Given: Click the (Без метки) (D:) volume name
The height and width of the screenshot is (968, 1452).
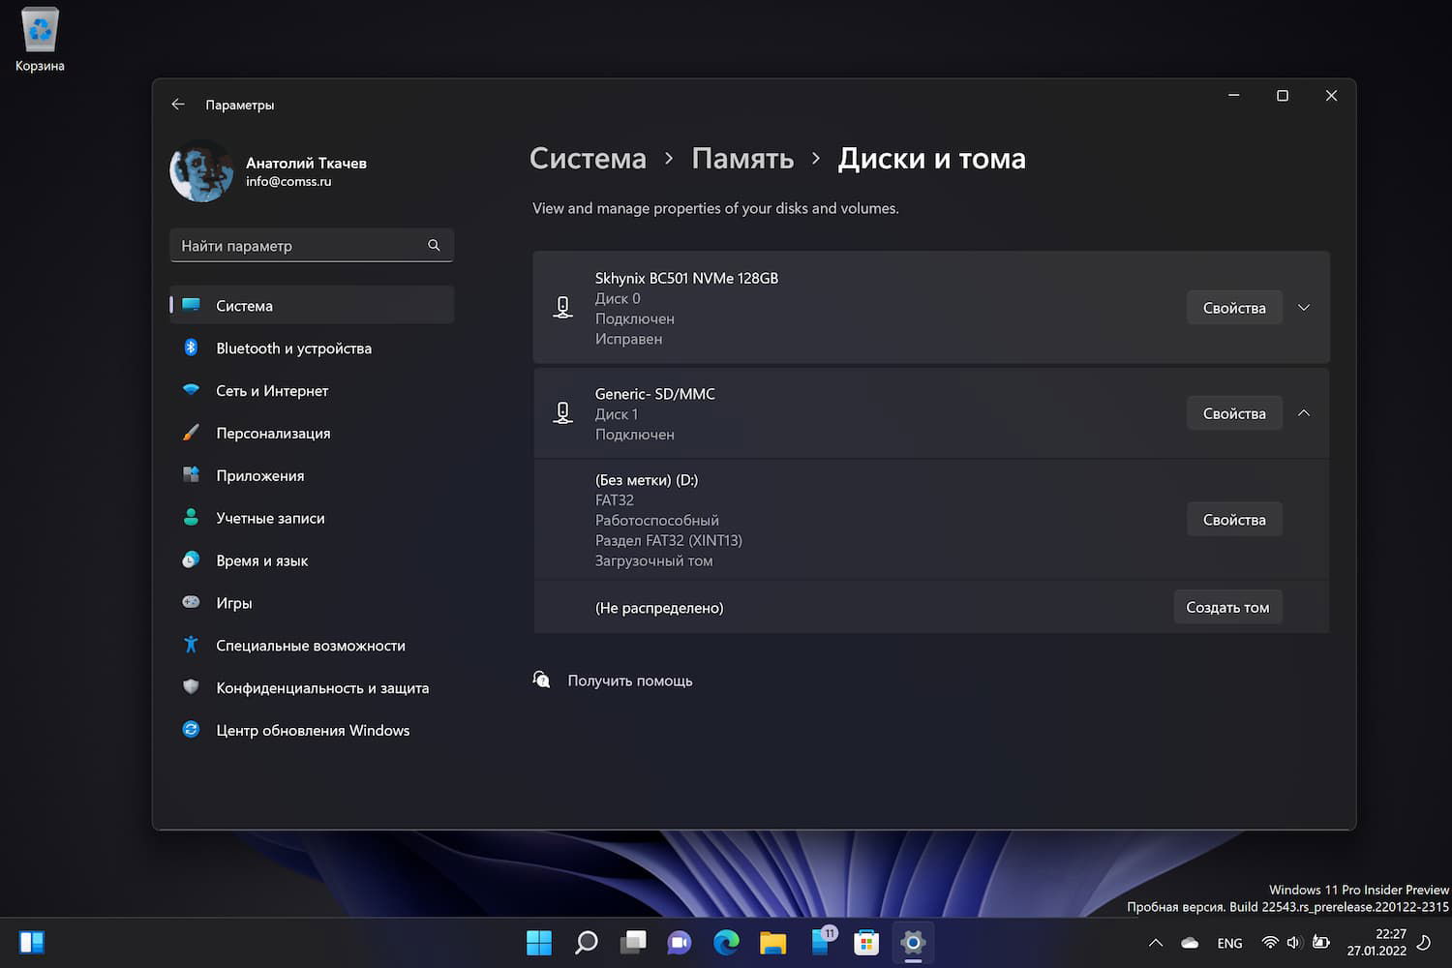Looking at the screenshot, I should coord(647,480).
